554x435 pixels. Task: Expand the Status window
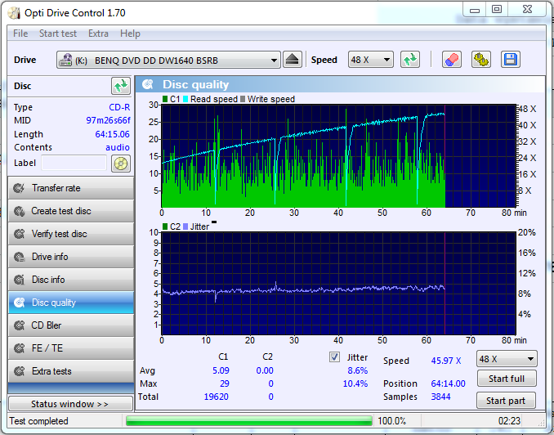[70, 404]
